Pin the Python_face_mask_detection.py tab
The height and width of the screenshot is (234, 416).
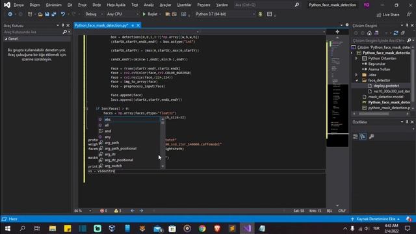(x=133, y=25)
